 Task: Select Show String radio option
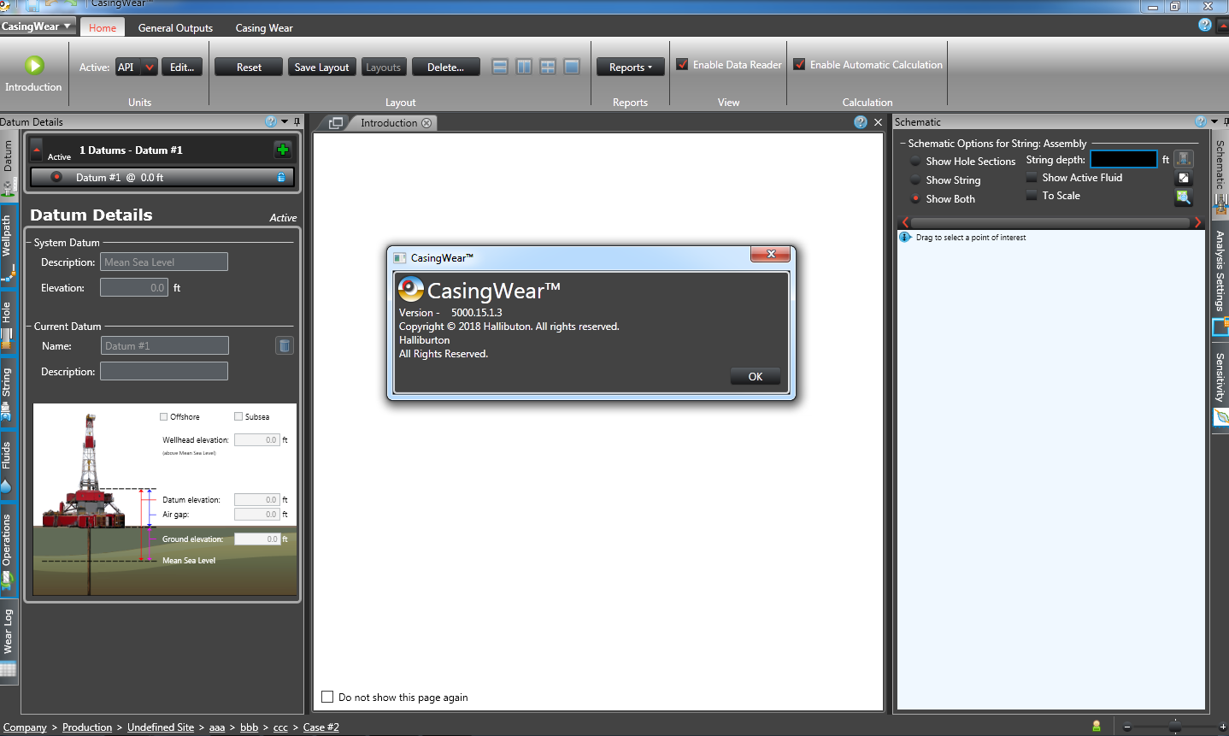[915, 180]
